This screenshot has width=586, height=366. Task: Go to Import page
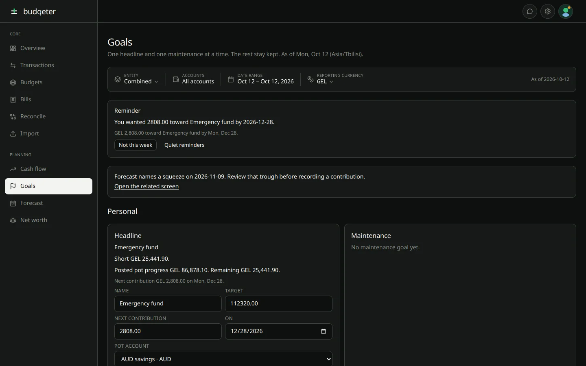click(48, 133)
